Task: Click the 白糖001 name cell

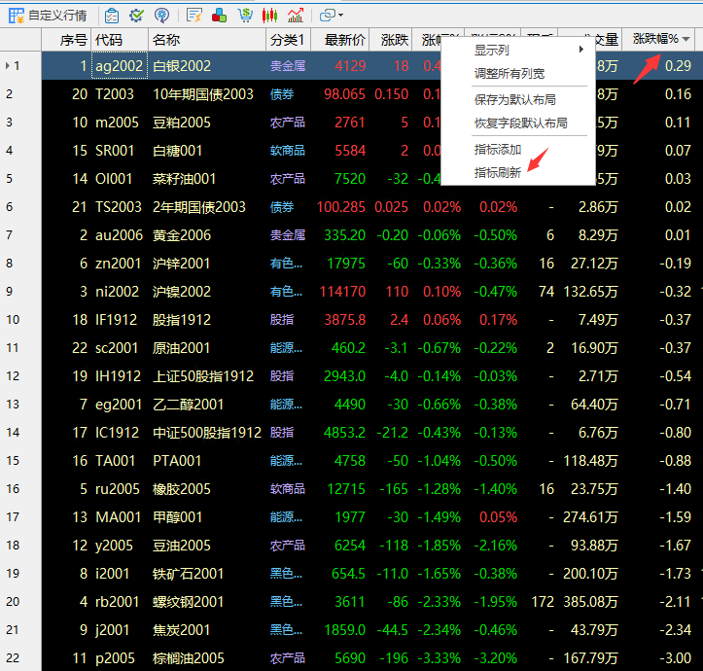Action: 178,151
